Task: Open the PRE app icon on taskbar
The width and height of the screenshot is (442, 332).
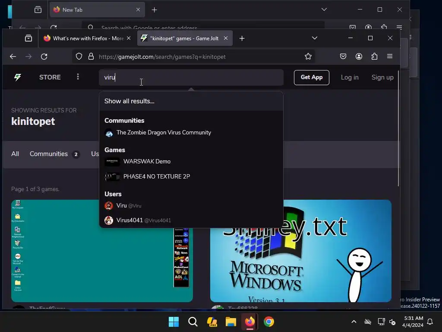Action: point(212,322)
